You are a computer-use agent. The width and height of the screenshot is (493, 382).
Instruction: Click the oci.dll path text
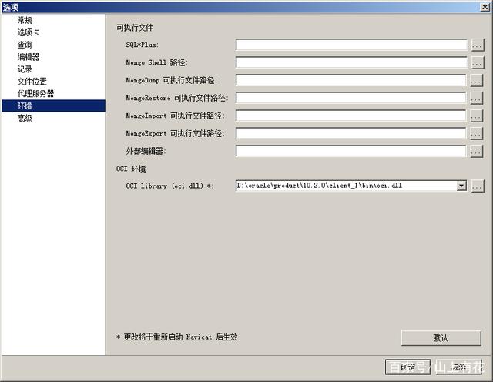(x=319, y=186)
